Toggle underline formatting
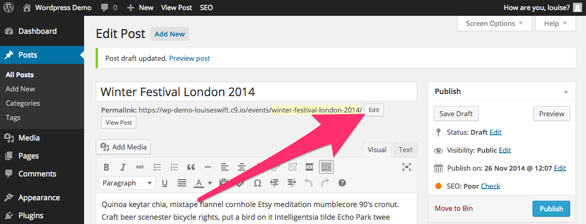586x224 pixels. pos(164,183)
